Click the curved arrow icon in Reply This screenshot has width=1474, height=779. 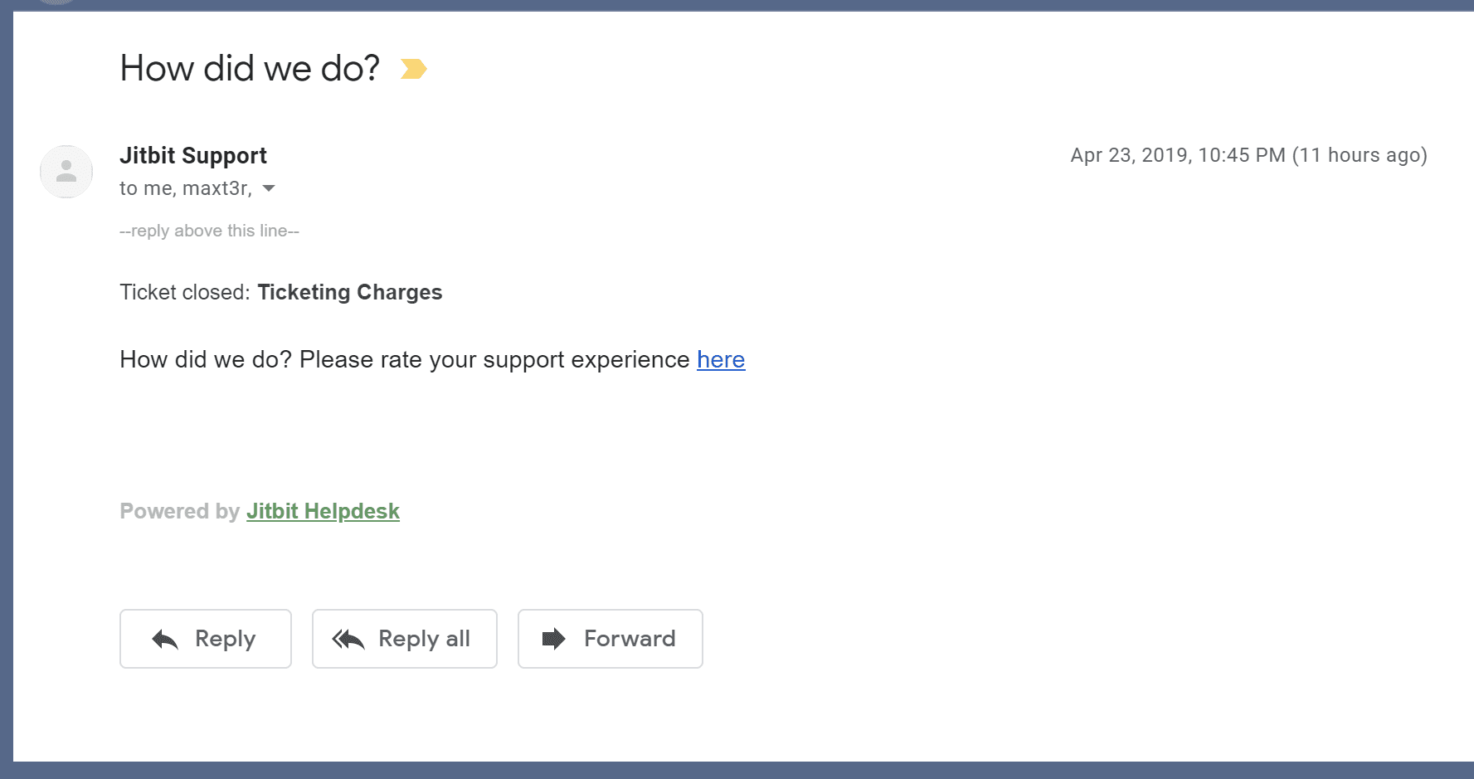coord(165,639)
